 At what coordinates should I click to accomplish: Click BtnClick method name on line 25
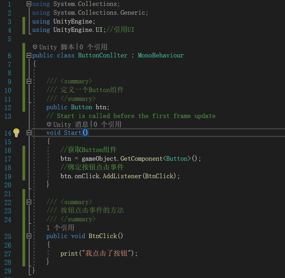point(103,236)
